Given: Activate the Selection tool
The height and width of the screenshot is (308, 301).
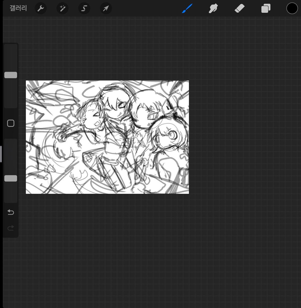Looking at the screenshot, I should (x=84, y=8).
